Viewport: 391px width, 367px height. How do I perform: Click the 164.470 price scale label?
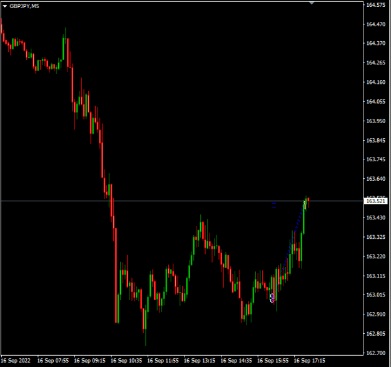(375, 24)
